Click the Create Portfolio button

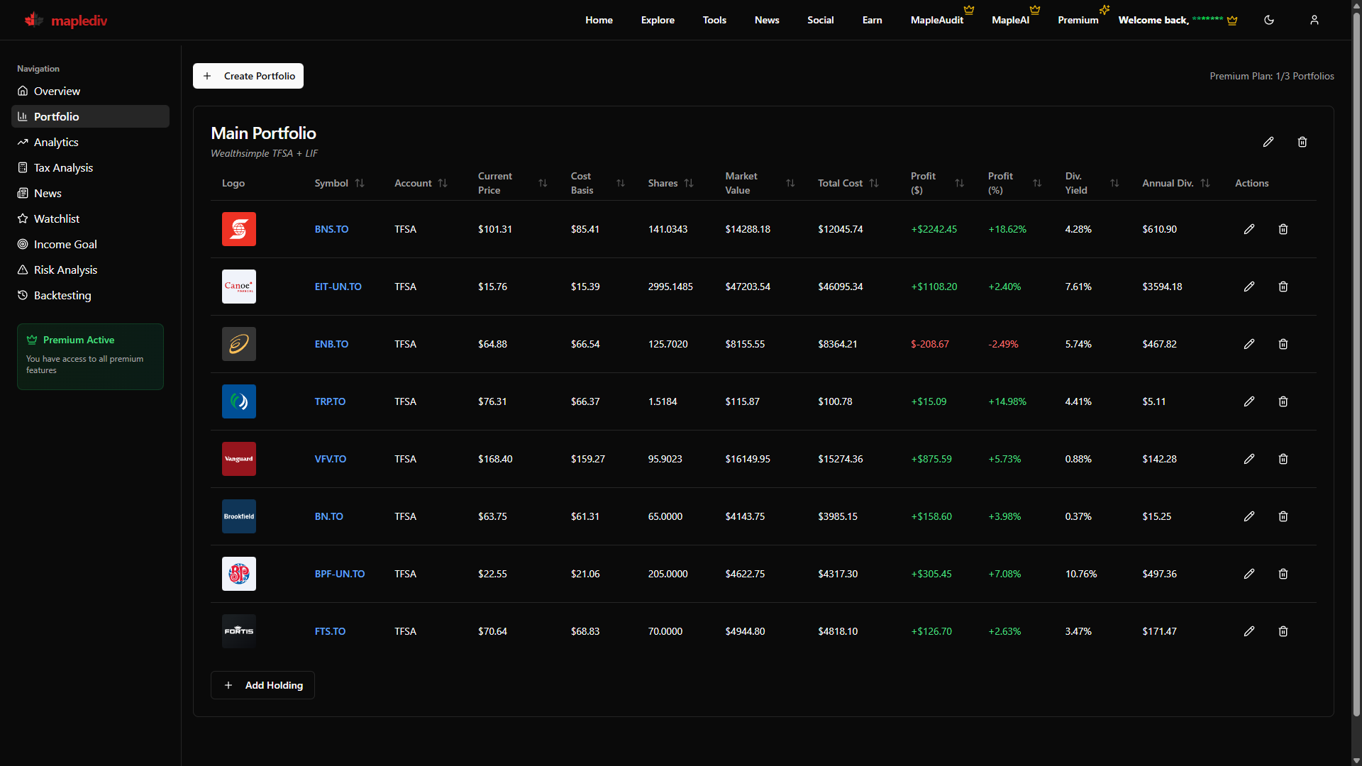pyautogui.click(x=248, y=76)
